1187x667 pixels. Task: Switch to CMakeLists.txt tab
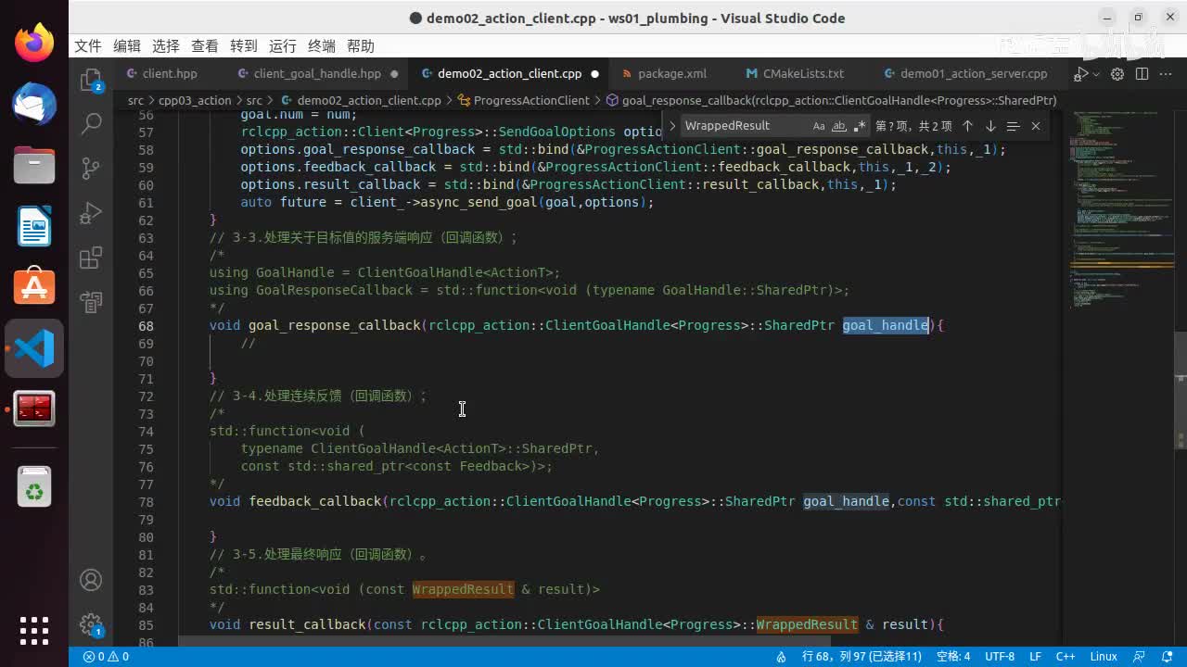(803, 74)
